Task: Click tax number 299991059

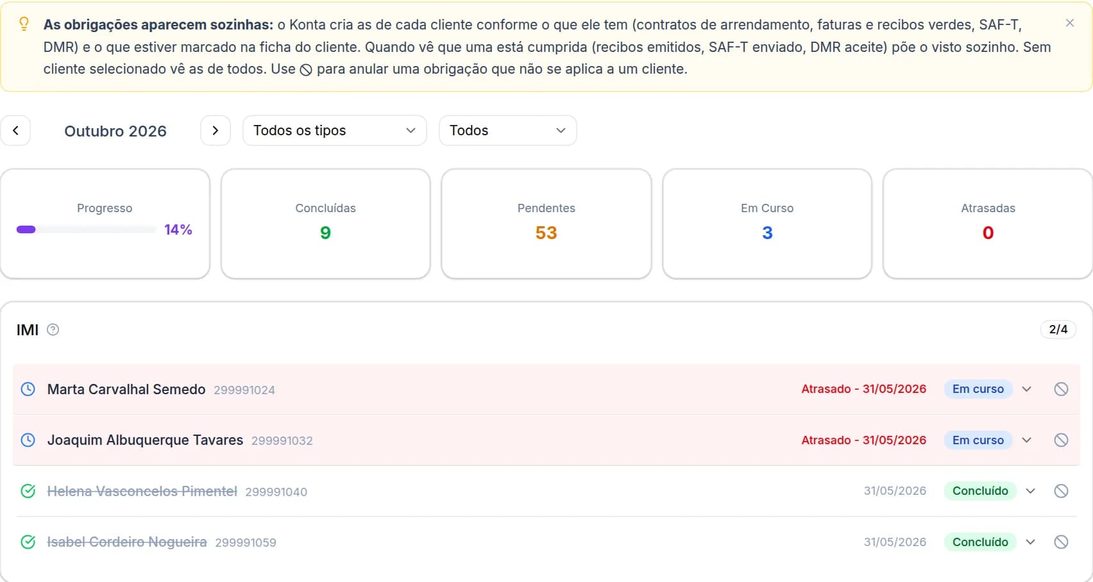Action: [246, 542]
